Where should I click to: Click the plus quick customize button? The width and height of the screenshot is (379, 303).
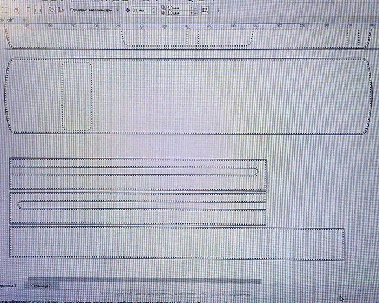point(219,10)
